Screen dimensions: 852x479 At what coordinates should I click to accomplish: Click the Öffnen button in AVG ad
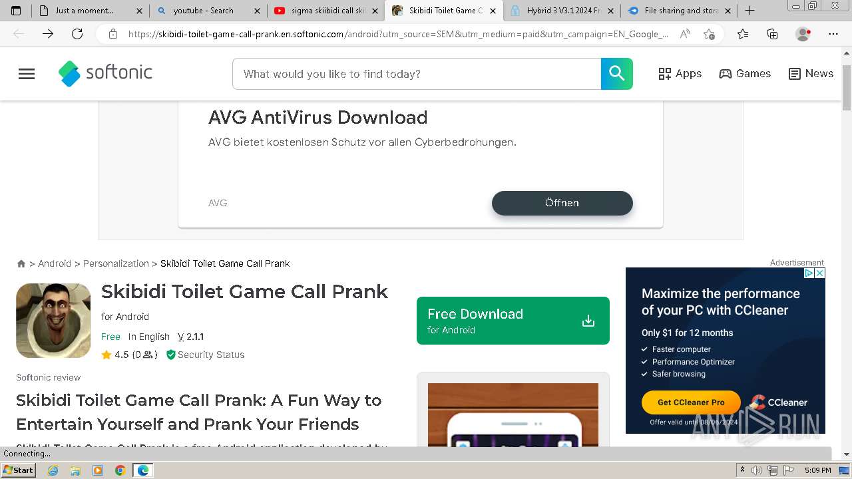click(562, 203)
